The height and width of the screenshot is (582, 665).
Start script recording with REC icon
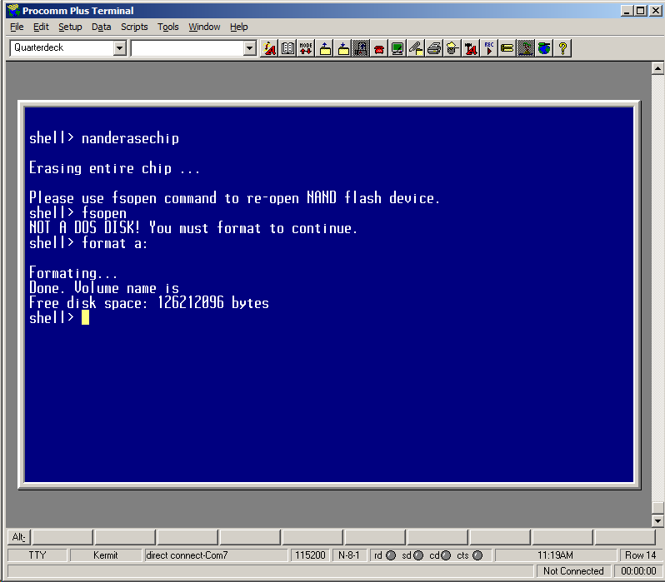click(x=488, y=48)
